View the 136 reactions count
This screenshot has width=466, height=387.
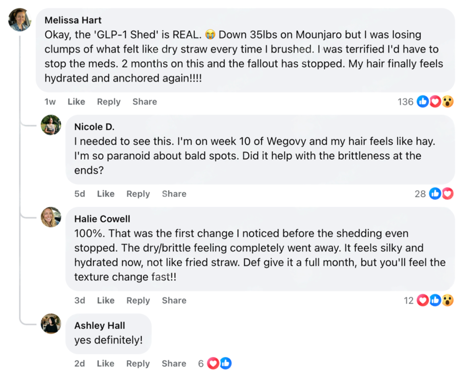pos(405,102)
